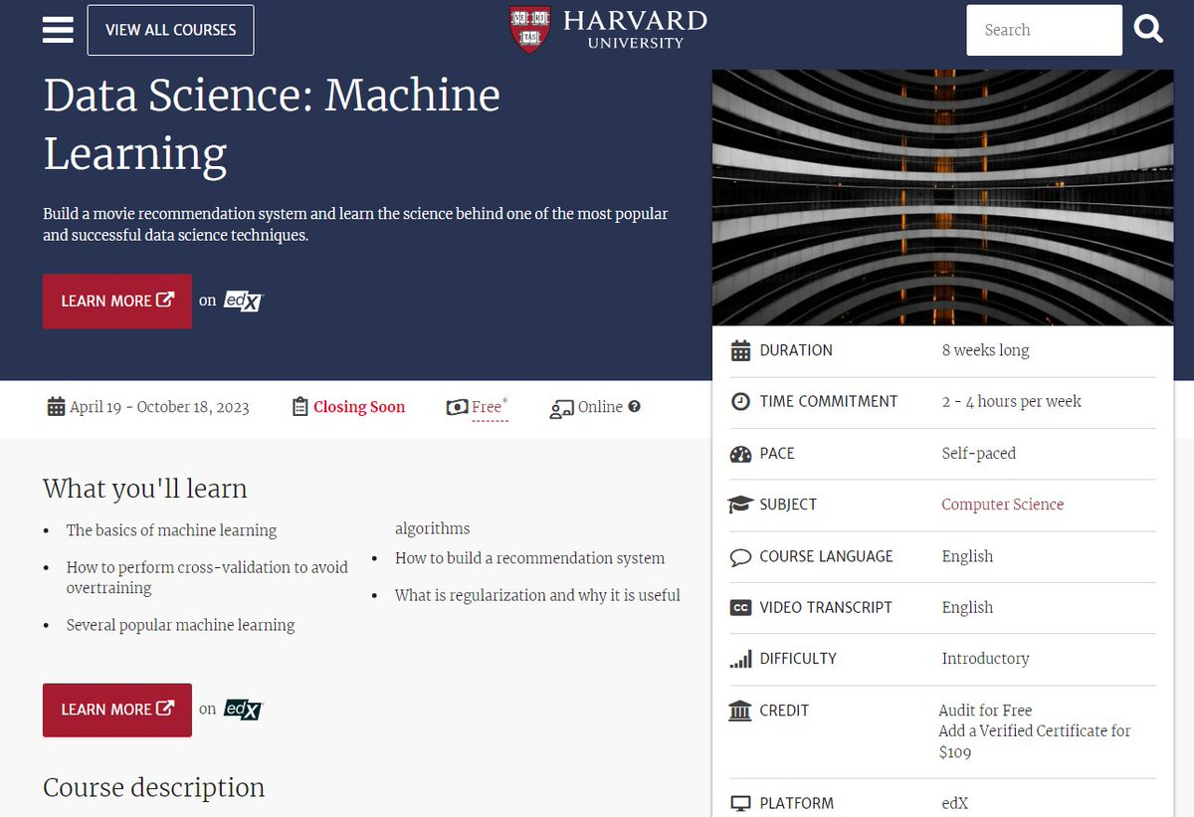The width and height of the screenshot is (1194, 817).
Task: Click the View All Courses button
Action: pyautogui.click(x=170, y=30)
